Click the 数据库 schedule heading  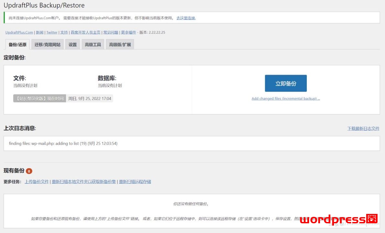pyautogui.click(x=107, y=78)
